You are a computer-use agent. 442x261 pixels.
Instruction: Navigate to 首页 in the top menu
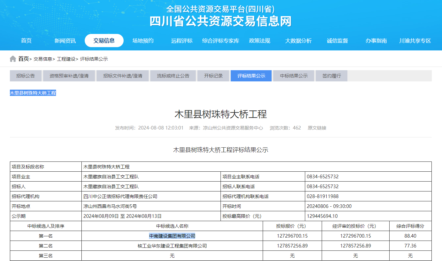click(26, 41)
